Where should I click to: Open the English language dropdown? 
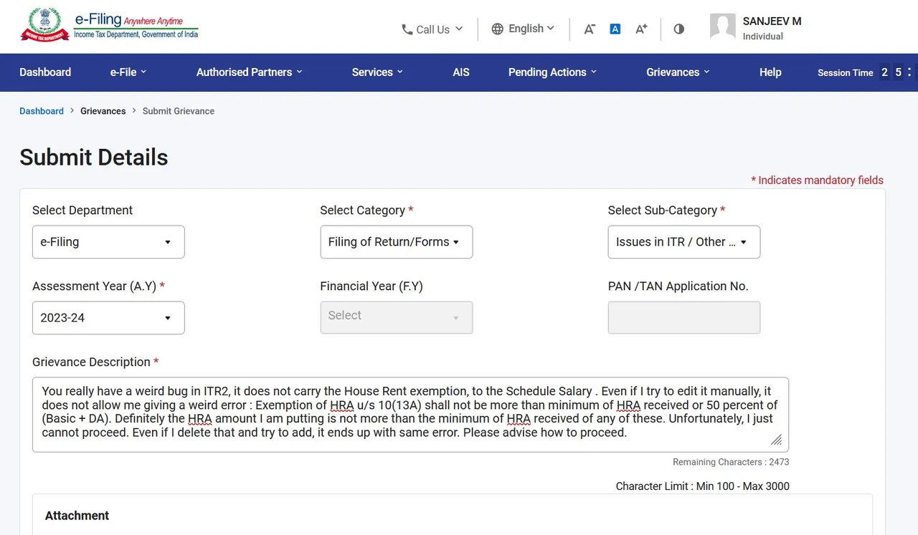(x=523, y=29)
